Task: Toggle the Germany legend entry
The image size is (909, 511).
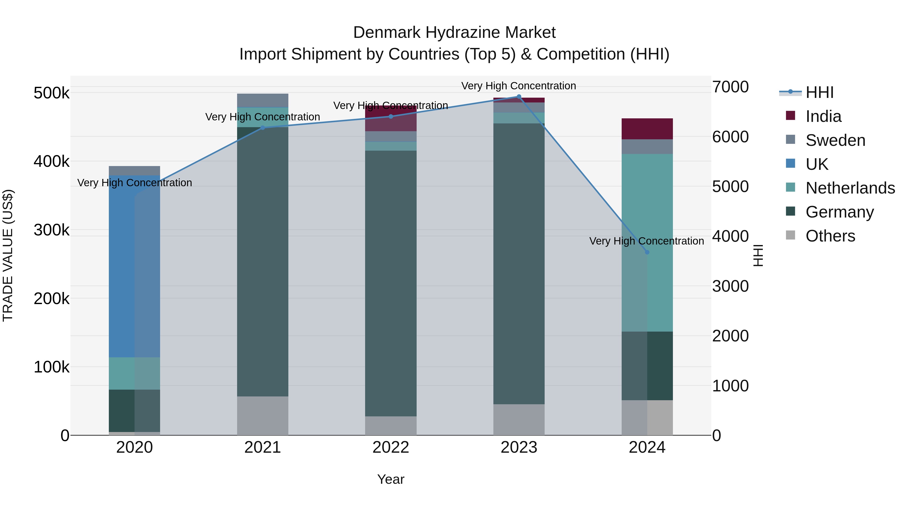Action: click(x=830, y=212)
